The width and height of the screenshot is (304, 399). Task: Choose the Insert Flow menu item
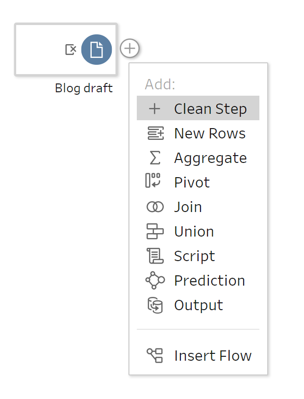tap(213, 355)
